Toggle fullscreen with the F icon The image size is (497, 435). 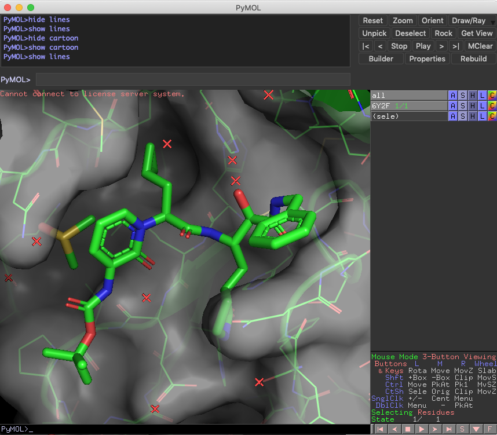tap(489, 429)
